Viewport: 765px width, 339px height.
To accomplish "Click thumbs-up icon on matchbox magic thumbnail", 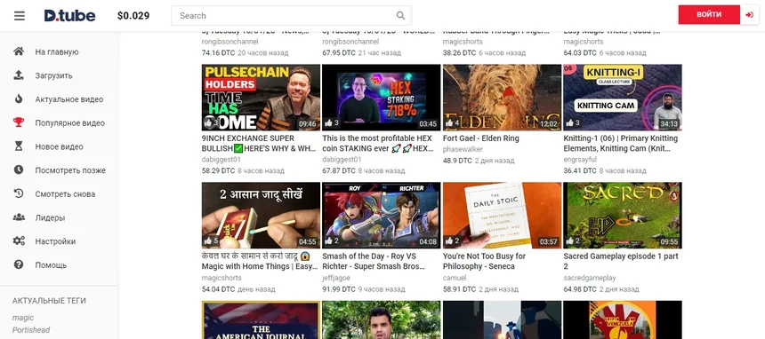I will [208, 240].
